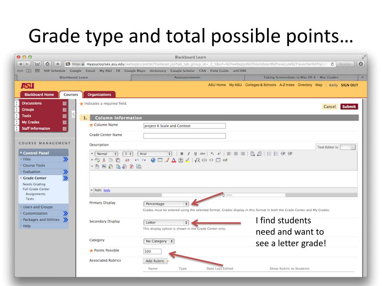Open Needs Grading under Grade Center
This screenshot has width=382, height=286.
(34, 184)
